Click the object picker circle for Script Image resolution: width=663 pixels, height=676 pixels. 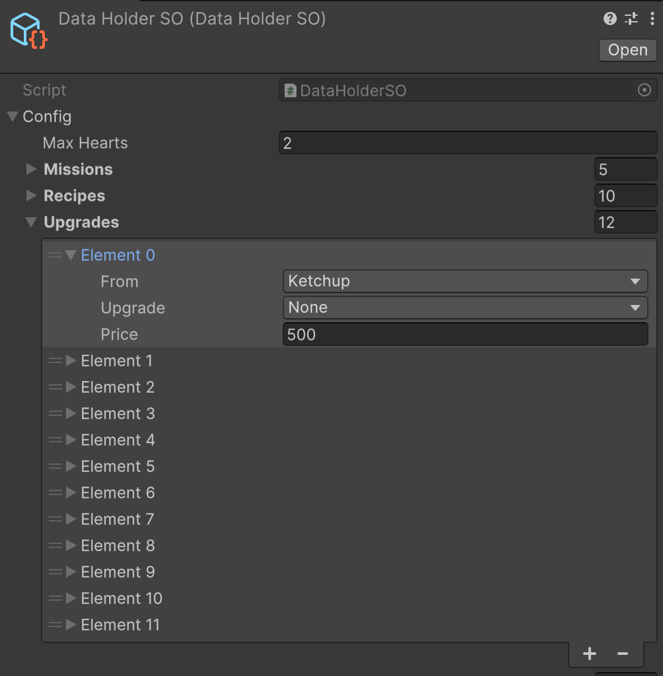coord(644,90)
